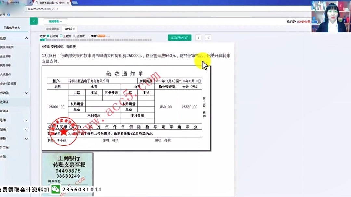This screenshot has width=351, height=197.
Task: Switch to the 实操目录表 tab
Action: pyautogui.click(x=53, y=29)
